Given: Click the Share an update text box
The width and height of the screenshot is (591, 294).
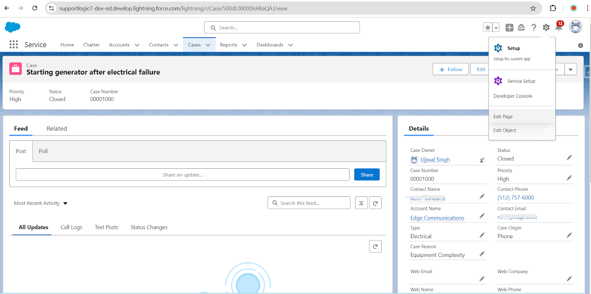Looking at the screenshot, I should click(x=182, y=175).
